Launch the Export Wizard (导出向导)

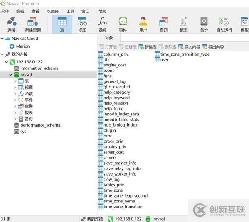click(213, 47)
